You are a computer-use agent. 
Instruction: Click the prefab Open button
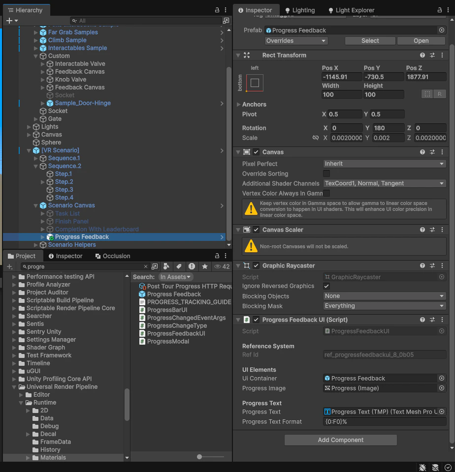421,41
